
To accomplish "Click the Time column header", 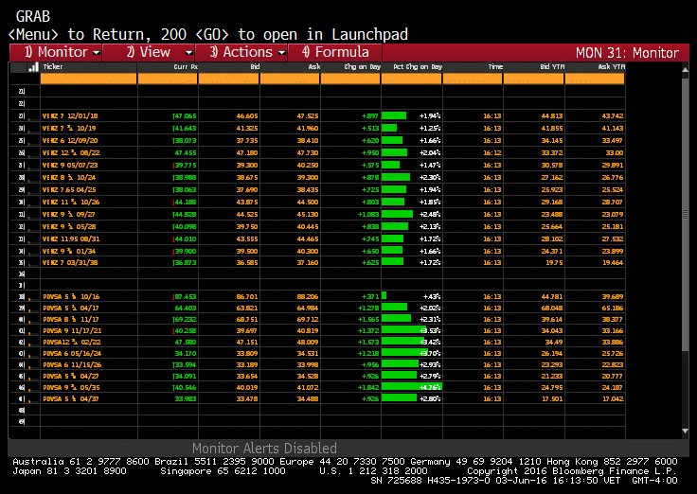I will pos(495,67).
